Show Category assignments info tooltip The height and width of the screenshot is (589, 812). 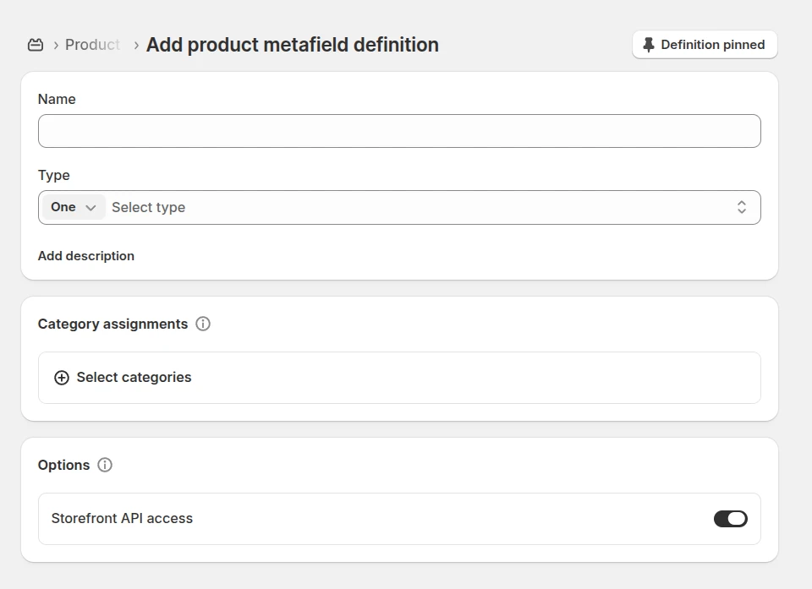click(x=203, y=324)
